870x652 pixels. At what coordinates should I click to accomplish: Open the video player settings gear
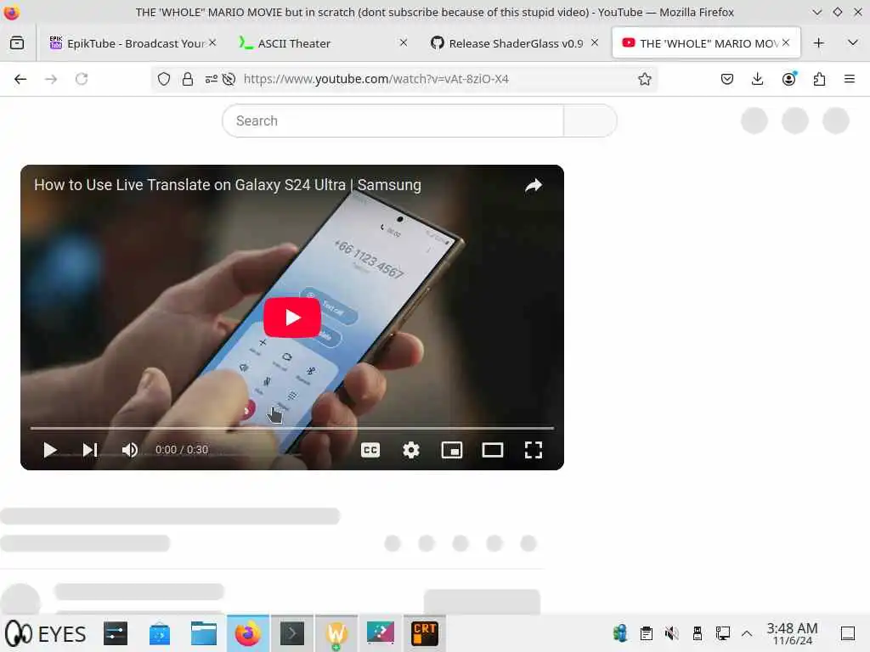pos(410,450)
